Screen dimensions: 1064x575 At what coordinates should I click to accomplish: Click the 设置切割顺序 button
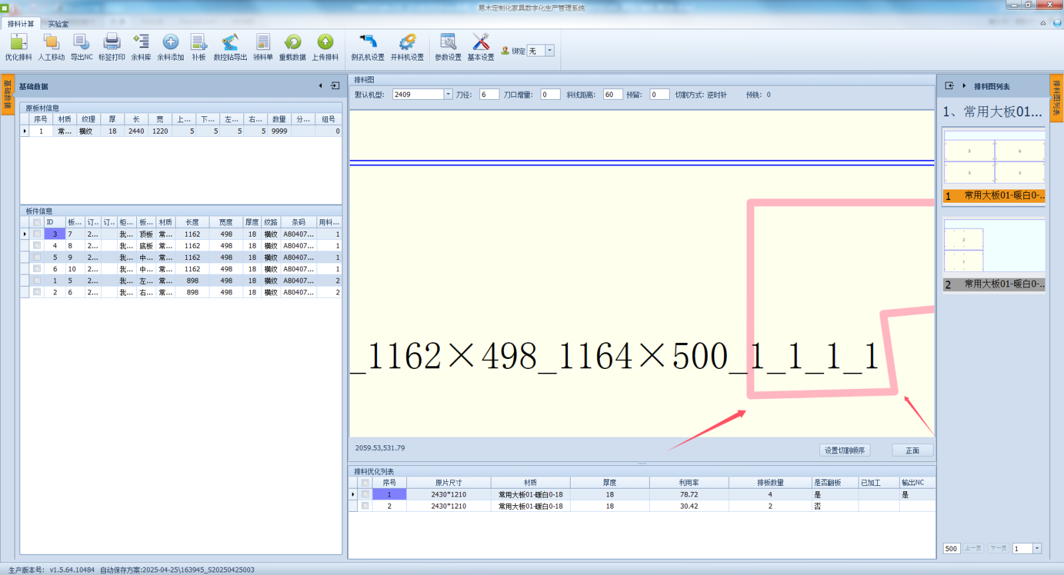(845, 450)
